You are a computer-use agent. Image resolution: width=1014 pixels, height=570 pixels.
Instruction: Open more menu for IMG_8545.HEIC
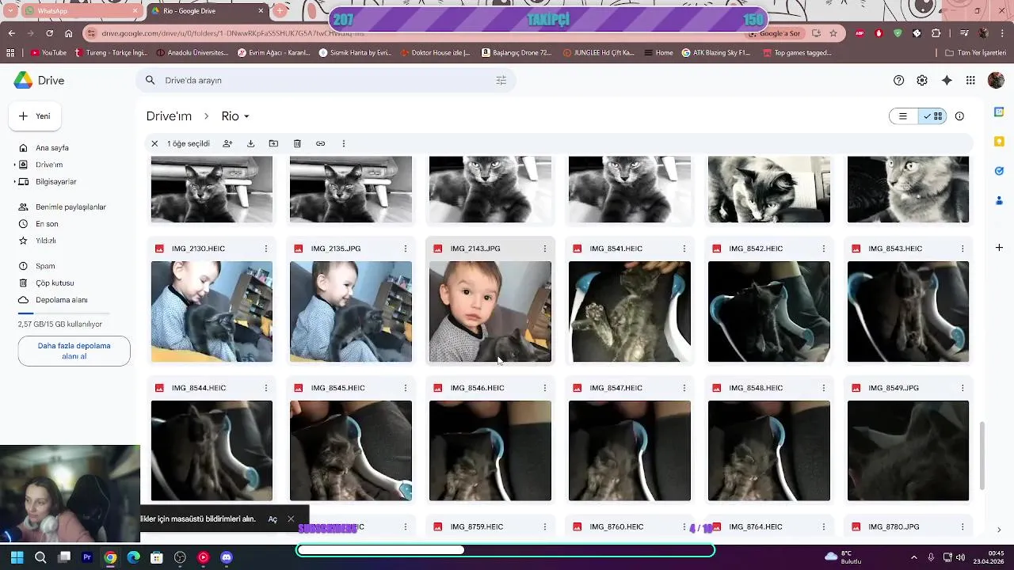click(406, 388)
